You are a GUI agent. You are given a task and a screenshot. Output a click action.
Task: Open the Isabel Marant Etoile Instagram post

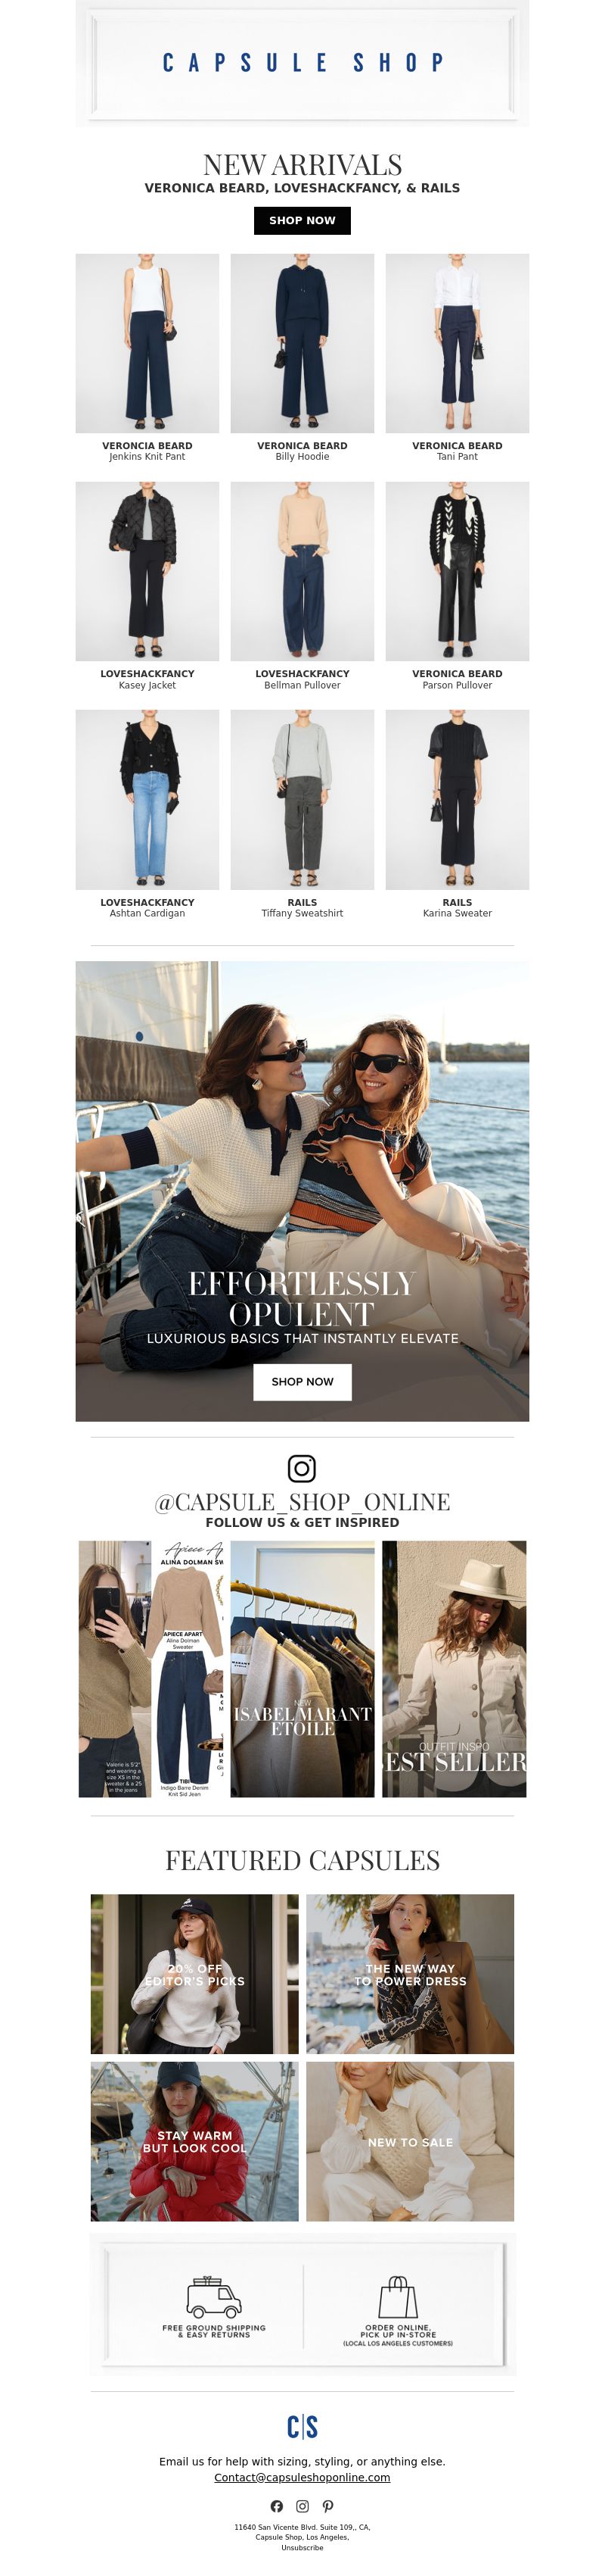[x=302, y=1669]
